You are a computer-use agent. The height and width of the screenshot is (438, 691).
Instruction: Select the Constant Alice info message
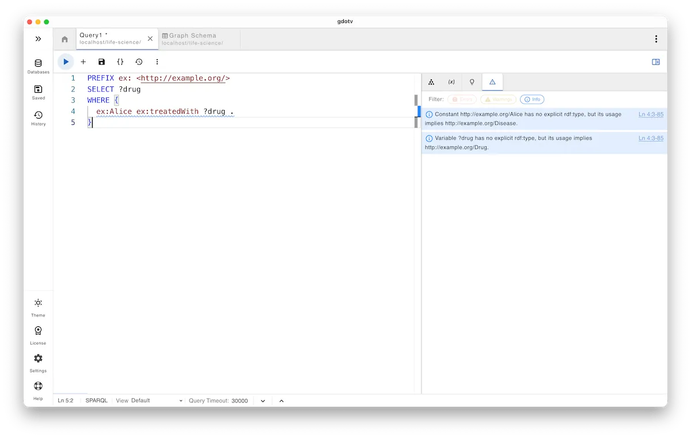[544, 119]
